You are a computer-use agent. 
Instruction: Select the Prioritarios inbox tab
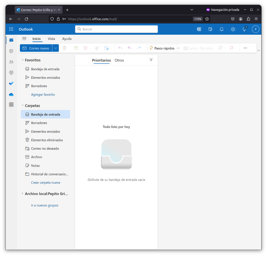pyautogui.click(x=101, y=60)
